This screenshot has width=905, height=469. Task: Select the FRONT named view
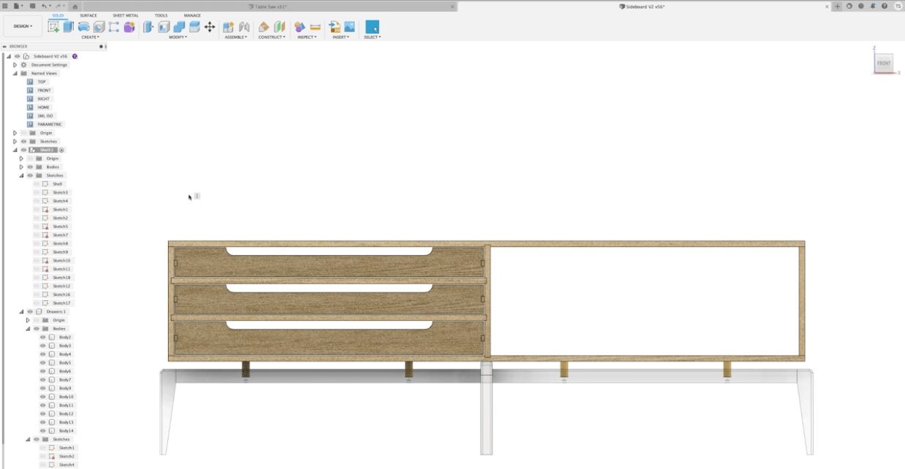pyautogui.click(x=42, y=90)
